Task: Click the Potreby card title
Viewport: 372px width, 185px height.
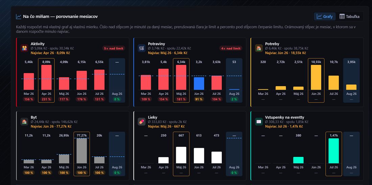Action: coord(272,44)
